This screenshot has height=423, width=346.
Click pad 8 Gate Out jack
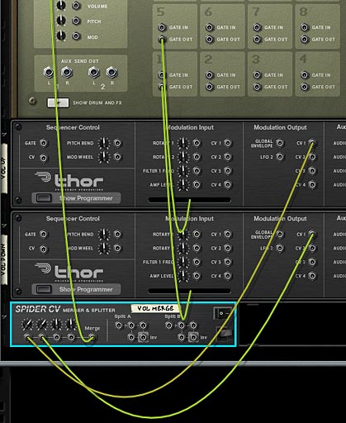tap(304, 40)
